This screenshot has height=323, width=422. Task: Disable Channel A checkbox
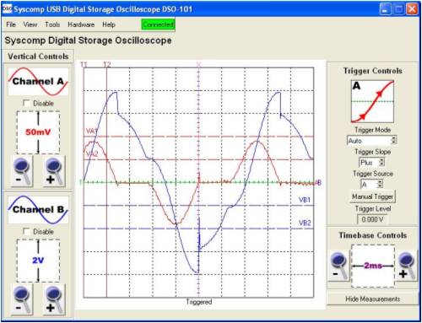(26, 103)
